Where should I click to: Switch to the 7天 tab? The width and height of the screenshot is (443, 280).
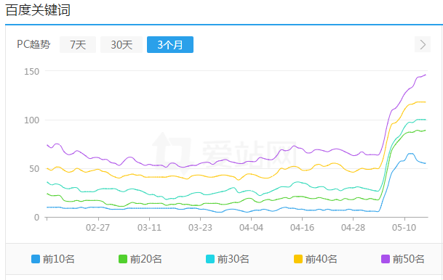tap(78, 44)
